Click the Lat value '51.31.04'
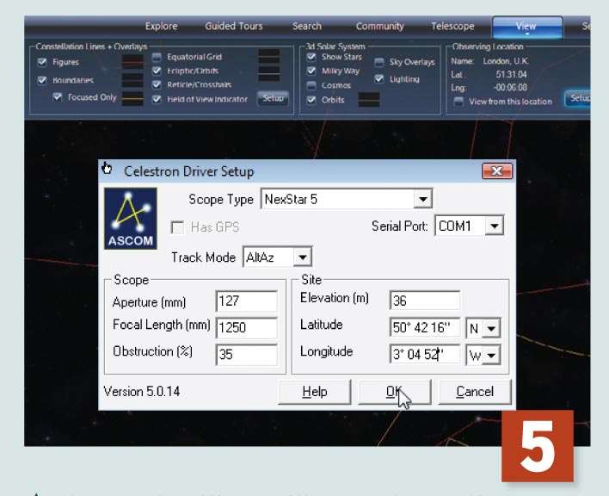The width and height of the screenshot is (609, 496). 511,74
